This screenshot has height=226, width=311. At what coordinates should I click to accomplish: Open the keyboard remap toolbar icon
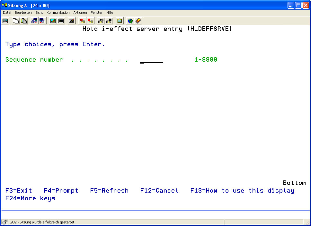72,21
